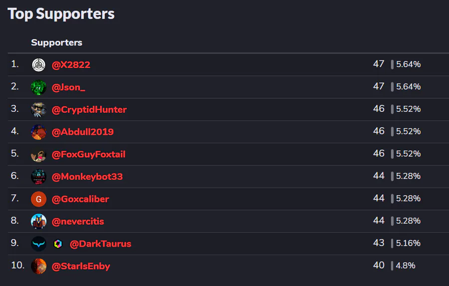The image size is (449, 286).
Task: Click @nevercitis's blue avatar icon
Action: (38, 221)
